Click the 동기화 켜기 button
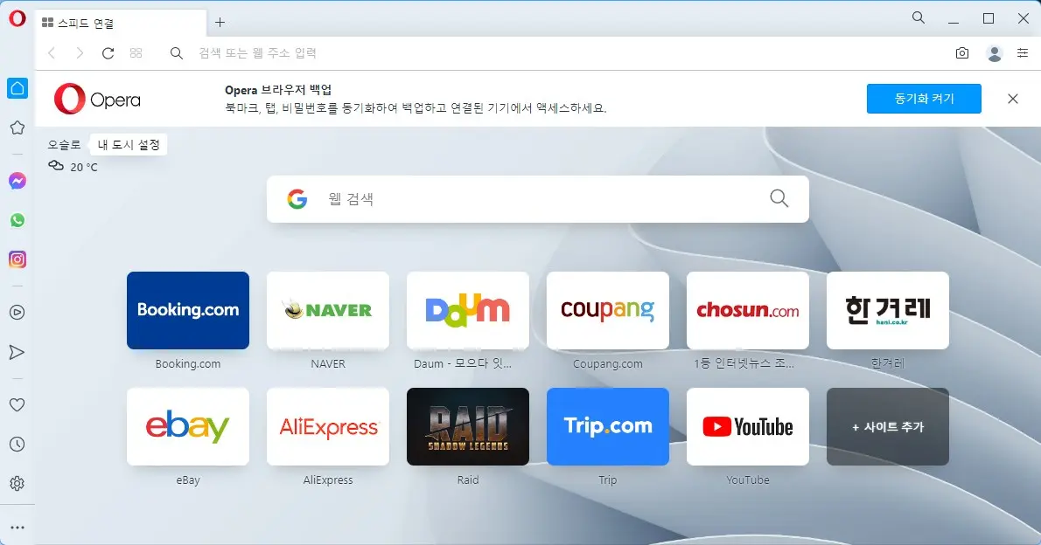 coord(924,99)
